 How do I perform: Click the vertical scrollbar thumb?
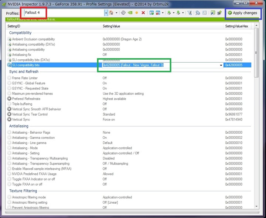pos(256,53)
